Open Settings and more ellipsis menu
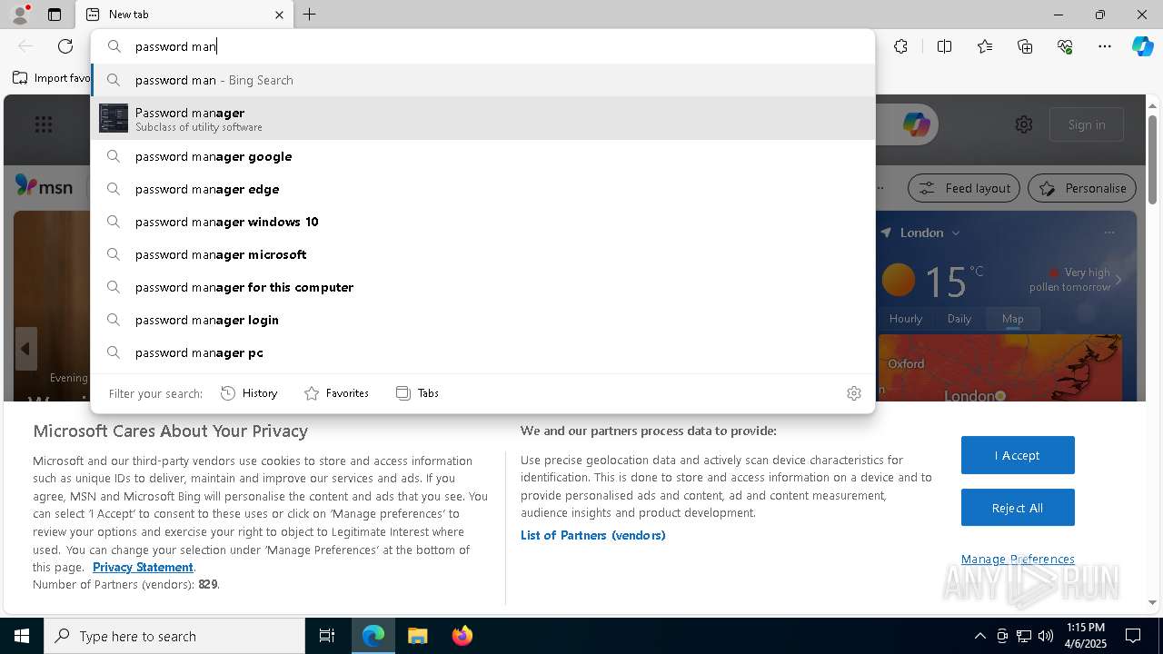The width and height of the screenshot is (1163, 654). tap(1105, 46)
